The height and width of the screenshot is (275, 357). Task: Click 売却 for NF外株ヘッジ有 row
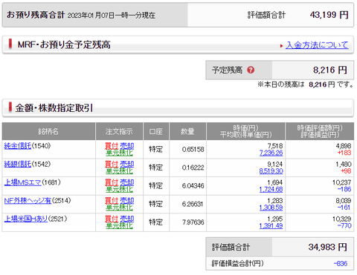point(127,200)
